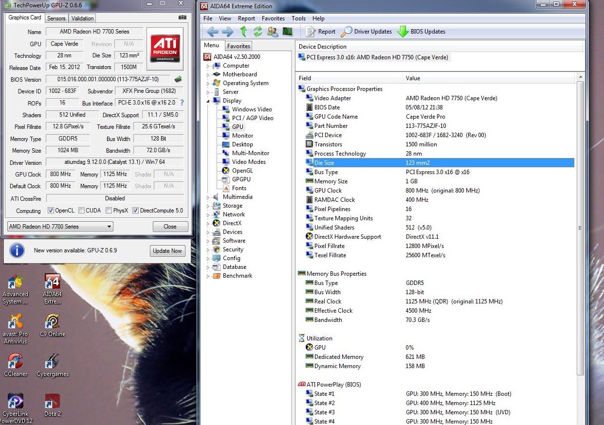This screenshot has width=604, height=425.
Task: Click the GPU-Z BIOS Version field
Action: pyautogui.click(x=109, y=79)
